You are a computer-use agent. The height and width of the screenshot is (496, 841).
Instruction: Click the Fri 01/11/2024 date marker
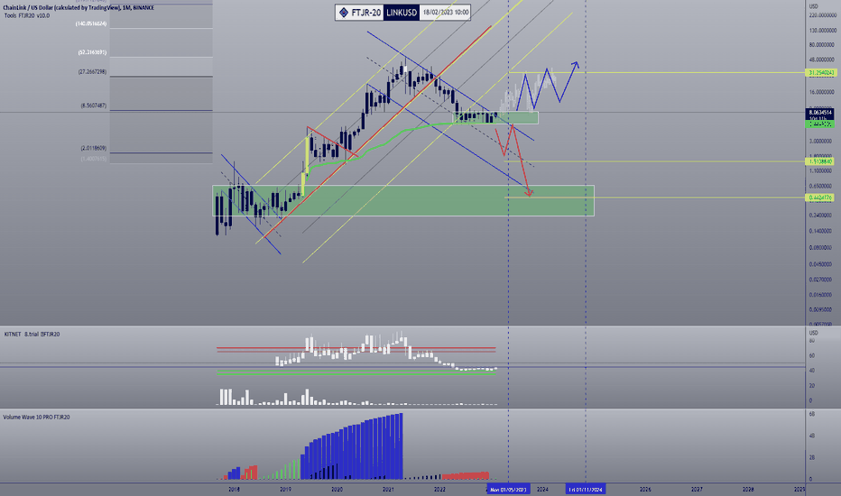click(x=585, y=489)
